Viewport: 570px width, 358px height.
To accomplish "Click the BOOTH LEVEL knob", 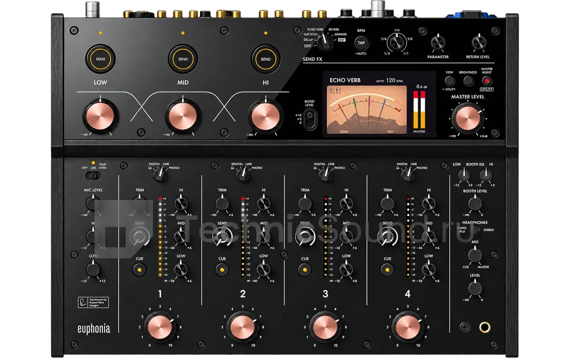I will tap(475, 203).
